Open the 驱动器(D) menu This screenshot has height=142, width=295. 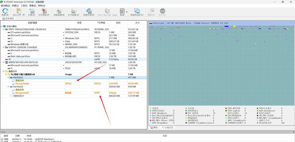(5, 6)
